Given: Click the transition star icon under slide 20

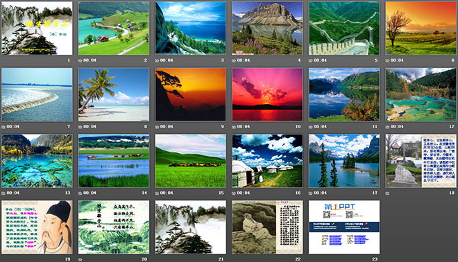Looking at the screenshot, I should pyautogui.click(x=80, y=259).
